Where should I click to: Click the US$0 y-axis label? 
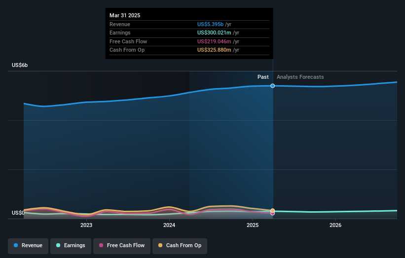coord(18,213)
